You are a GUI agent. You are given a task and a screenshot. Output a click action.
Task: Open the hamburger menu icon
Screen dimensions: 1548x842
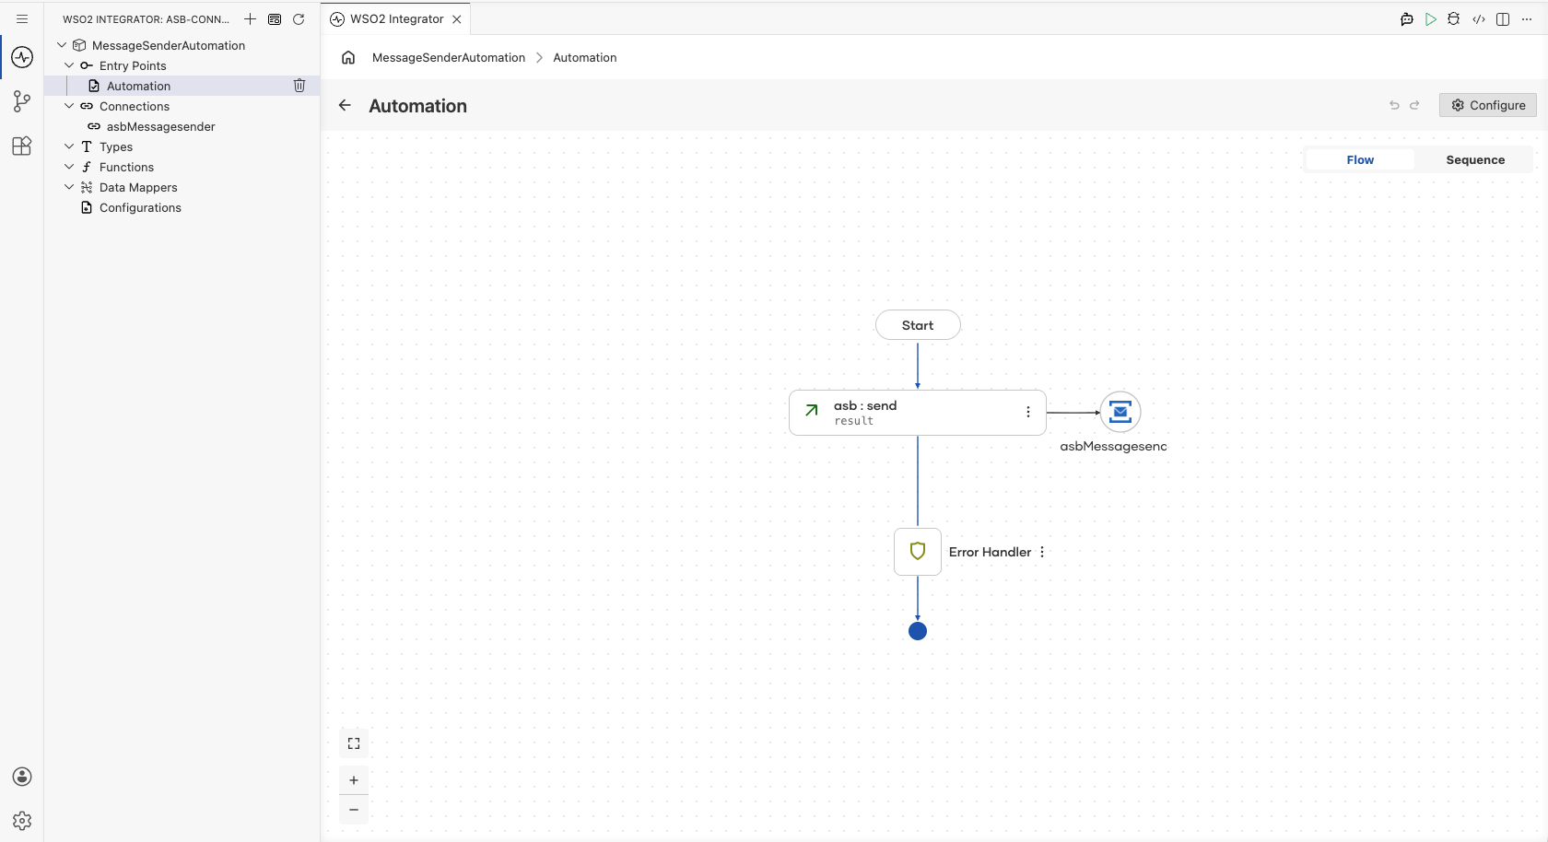coord(22,18)
